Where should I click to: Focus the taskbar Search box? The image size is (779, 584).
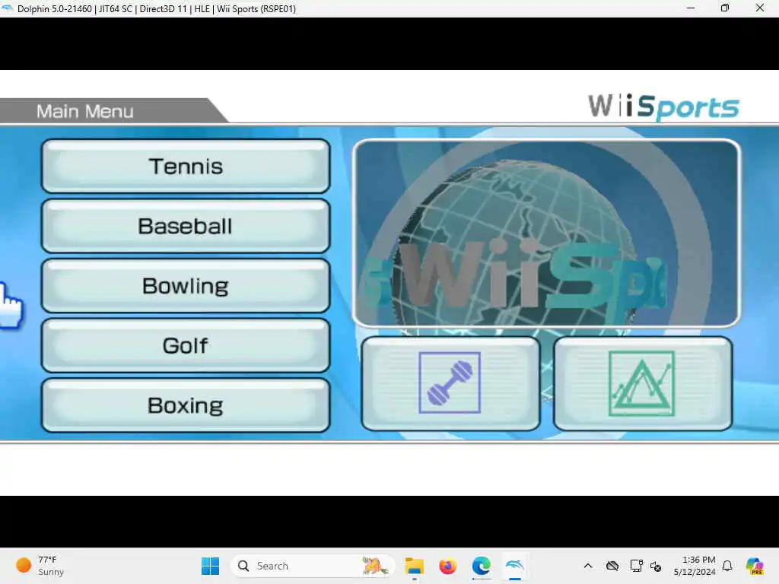click(312, 566)
